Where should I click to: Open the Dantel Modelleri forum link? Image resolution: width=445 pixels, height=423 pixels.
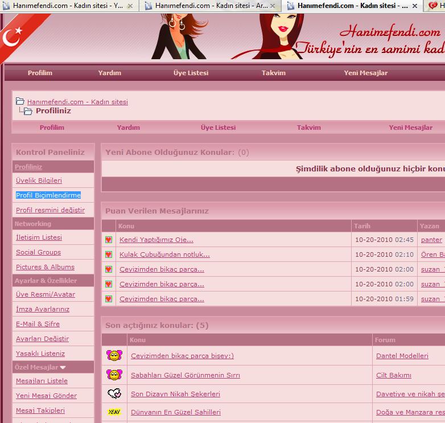point(402,356)
